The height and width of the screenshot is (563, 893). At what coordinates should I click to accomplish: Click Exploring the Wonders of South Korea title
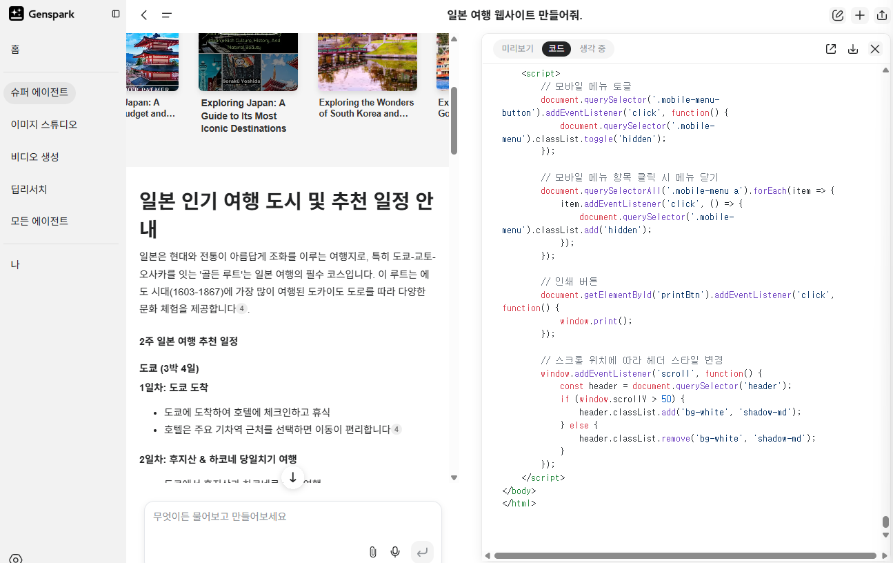[x=366, y=108]
